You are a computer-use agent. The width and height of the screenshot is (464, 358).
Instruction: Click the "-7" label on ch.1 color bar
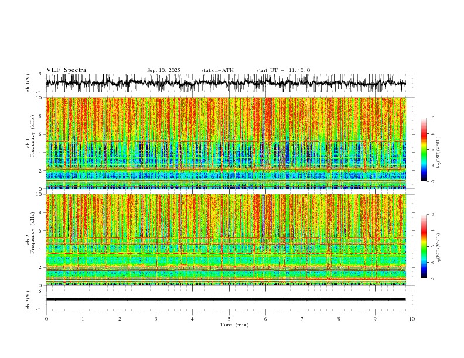(x=432, y=181)
